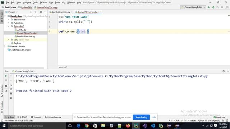Hide the Project tool window
Viewport: 230px width, 129px height.
tap(45, 12)
